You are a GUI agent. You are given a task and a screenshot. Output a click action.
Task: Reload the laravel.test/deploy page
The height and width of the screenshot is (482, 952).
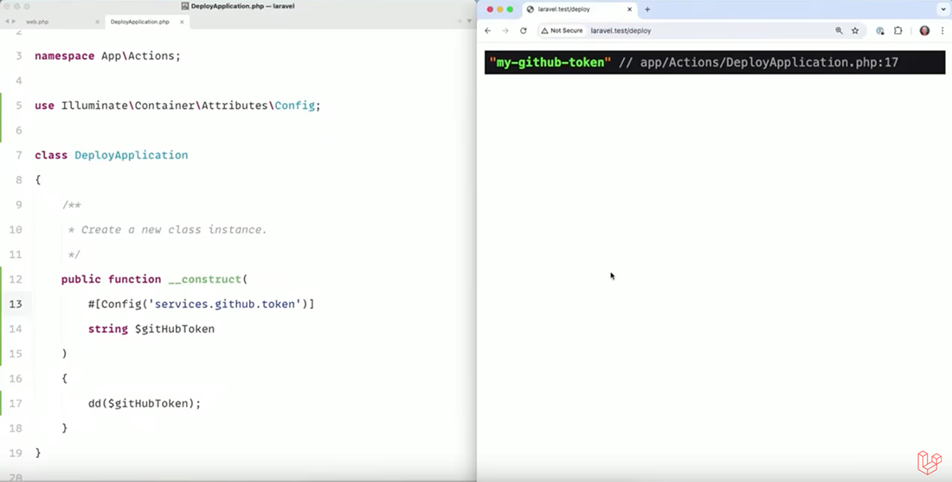[x=524, y=30]
